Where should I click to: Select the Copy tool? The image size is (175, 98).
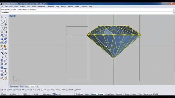2,64
